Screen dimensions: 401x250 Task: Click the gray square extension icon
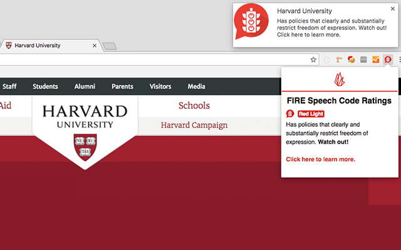click(363, 60)
